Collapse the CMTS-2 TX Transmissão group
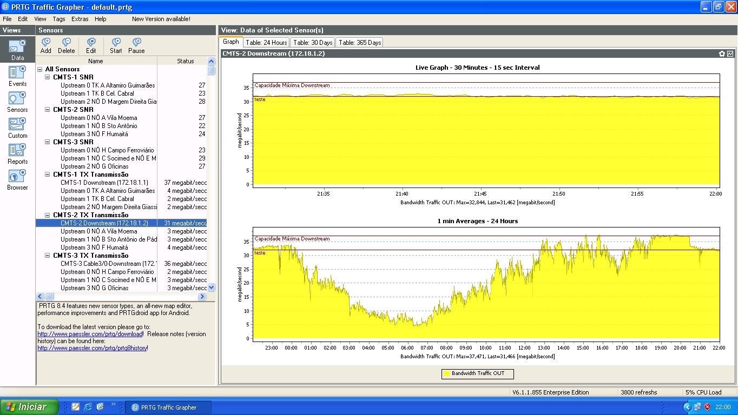This screenshot has height=415, width=738. click(48, 215)
